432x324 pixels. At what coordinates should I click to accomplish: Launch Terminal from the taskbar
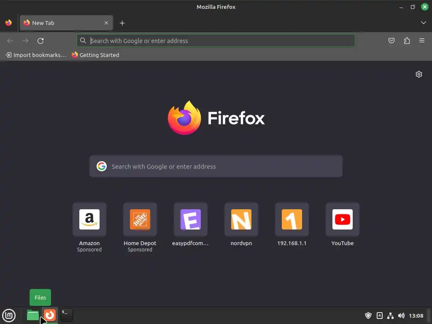(67, 315)
